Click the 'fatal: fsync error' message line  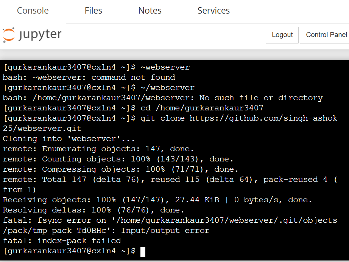click(x=170, y=220)
